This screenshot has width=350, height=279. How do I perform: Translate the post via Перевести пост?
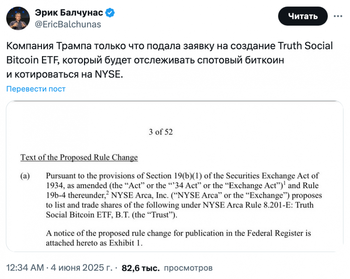(36, 89)
